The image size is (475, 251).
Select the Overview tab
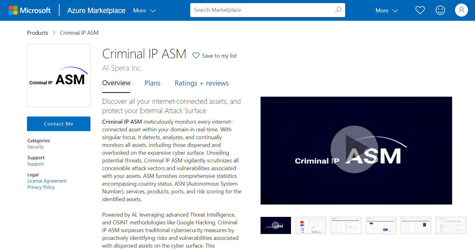116,83
